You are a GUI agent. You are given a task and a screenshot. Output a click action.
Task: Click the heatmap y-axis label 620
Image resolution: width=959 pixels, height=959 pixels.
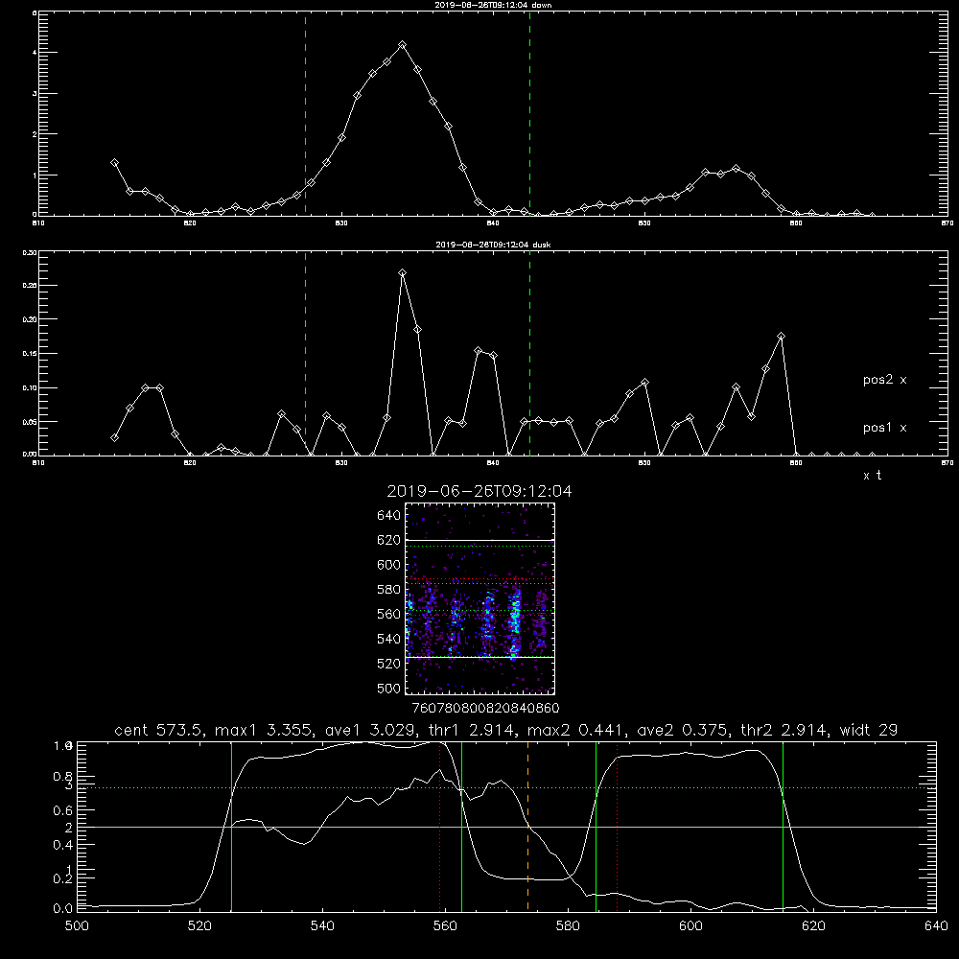point(388,540)
